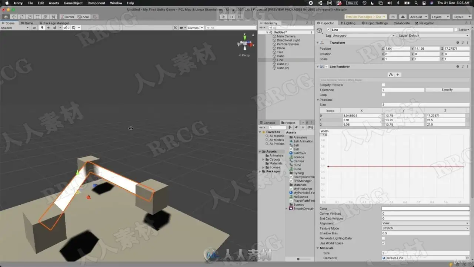Enable Generate Lighting Data checkbox

click(x=383, y=238)
